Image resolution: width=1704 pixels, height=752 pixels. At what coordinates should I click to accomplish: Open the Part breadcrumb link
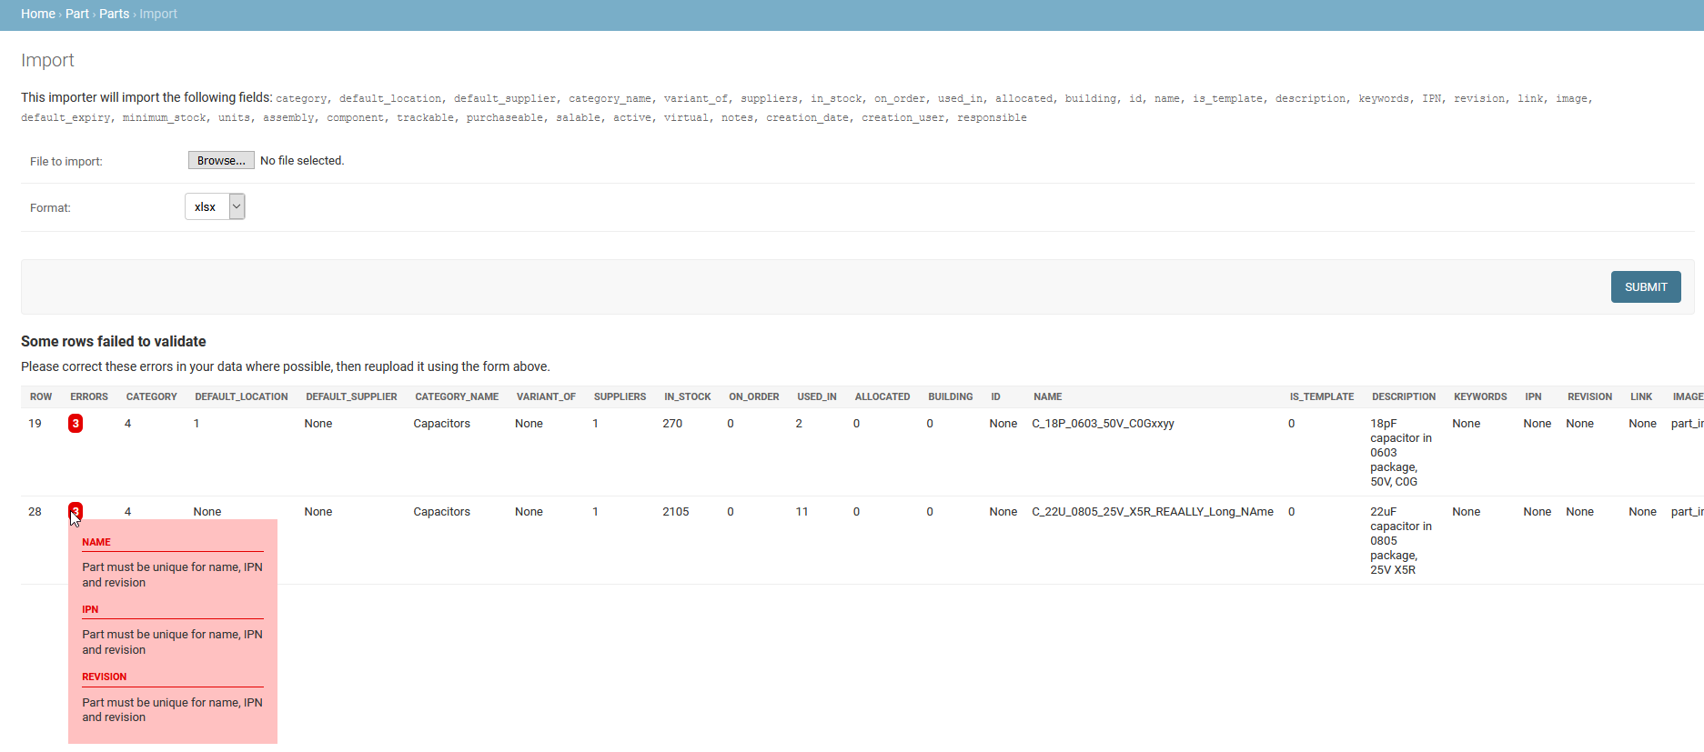tap(77, 14)
